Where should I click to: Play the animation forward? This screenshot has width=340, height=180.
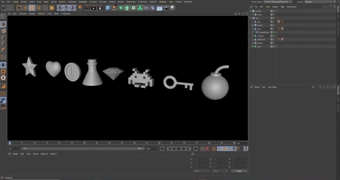click(x=179, y=149)
